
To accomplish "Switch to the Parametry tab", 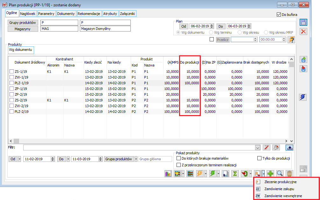I will click(x=46, y=14).
